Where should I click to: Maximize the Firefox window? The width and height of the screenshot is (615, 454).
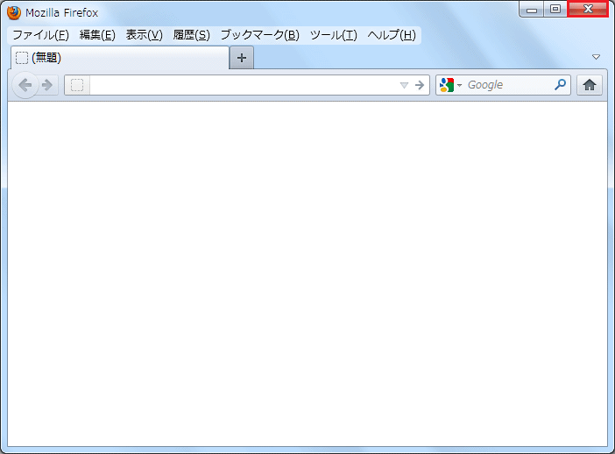point(555,10)
